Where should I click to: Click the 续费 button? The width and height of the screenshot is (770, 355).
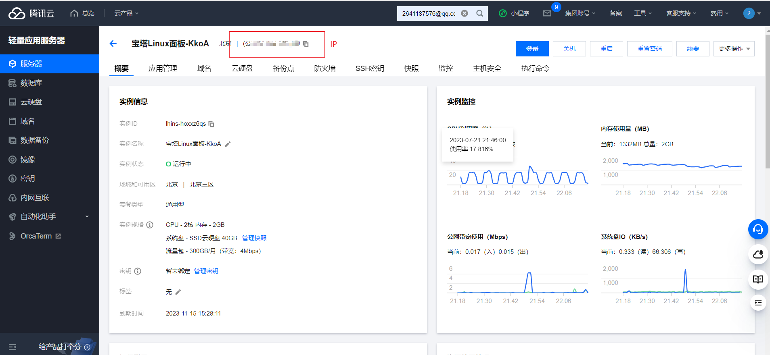tap(693, 49)
